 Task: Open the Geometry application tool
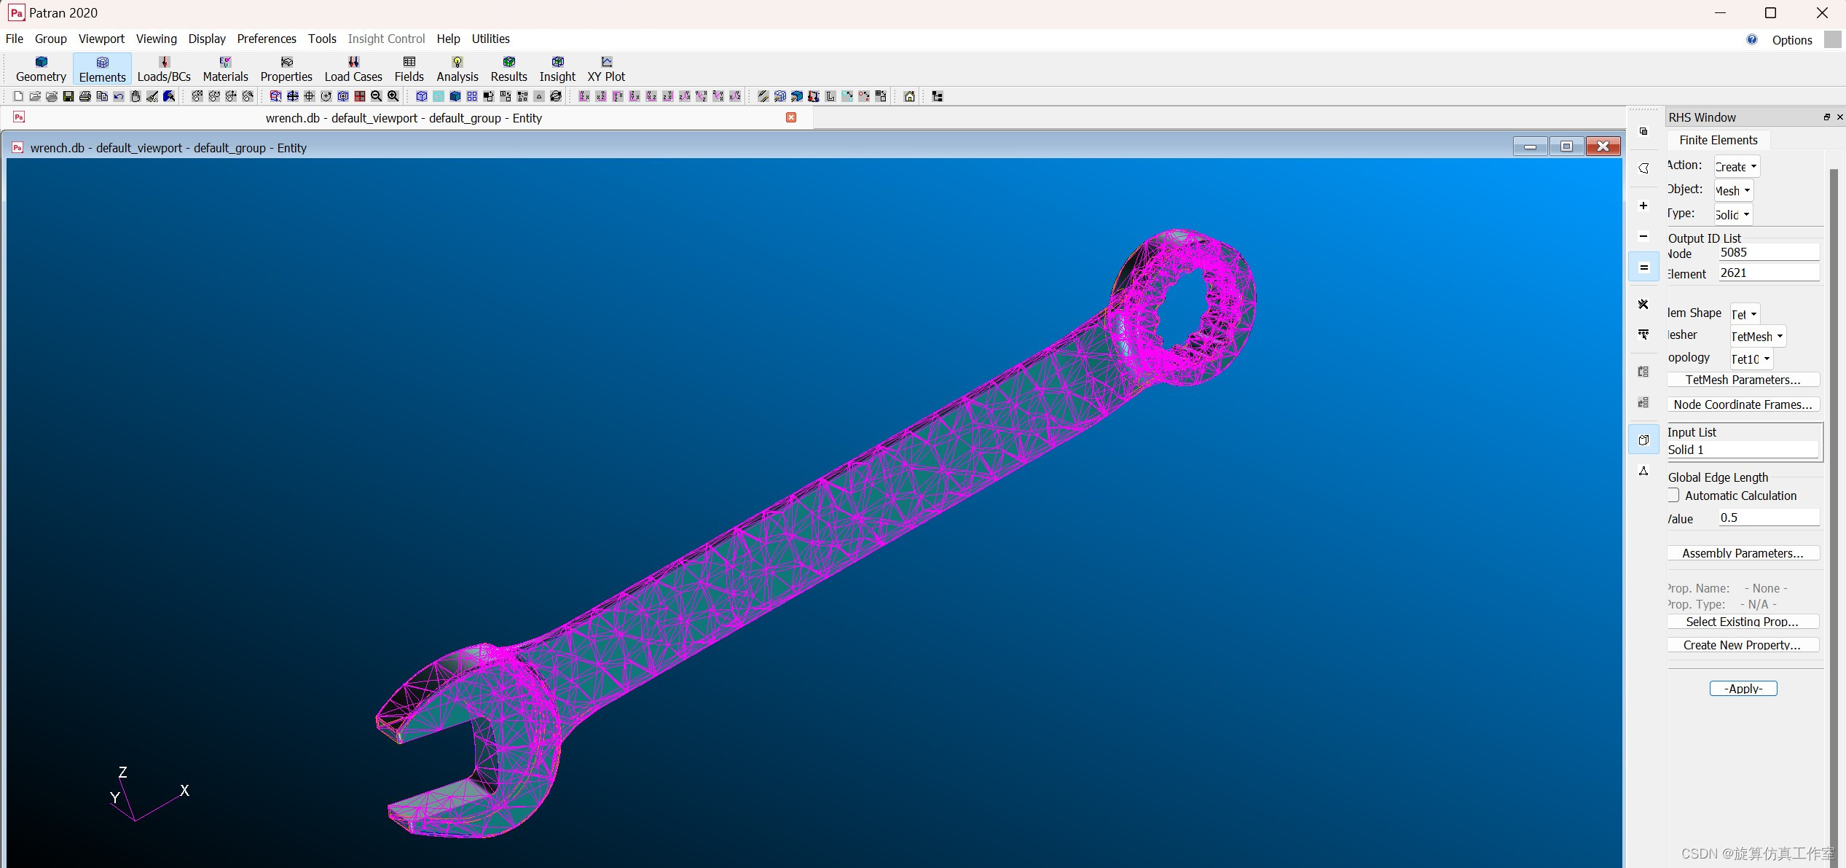coord(41,69)
